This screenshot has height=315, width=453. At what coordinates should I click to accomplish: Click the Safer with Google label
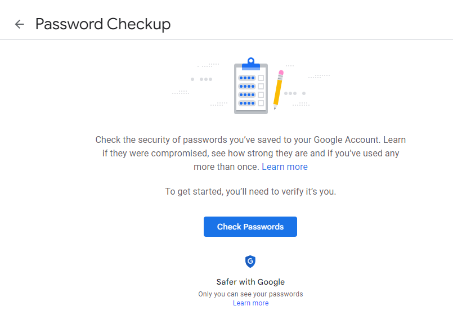click(x=250, y=282)
